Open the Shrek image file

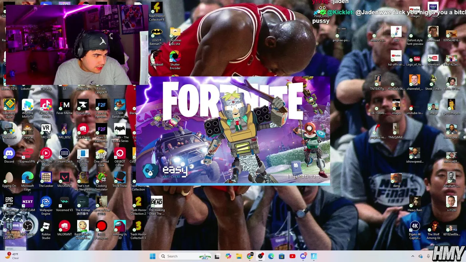click(433, 83)
